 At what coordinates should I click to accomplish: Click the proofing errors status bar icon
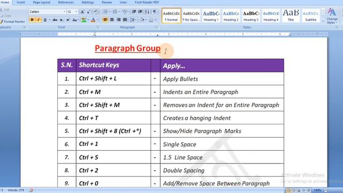point(31,190)
